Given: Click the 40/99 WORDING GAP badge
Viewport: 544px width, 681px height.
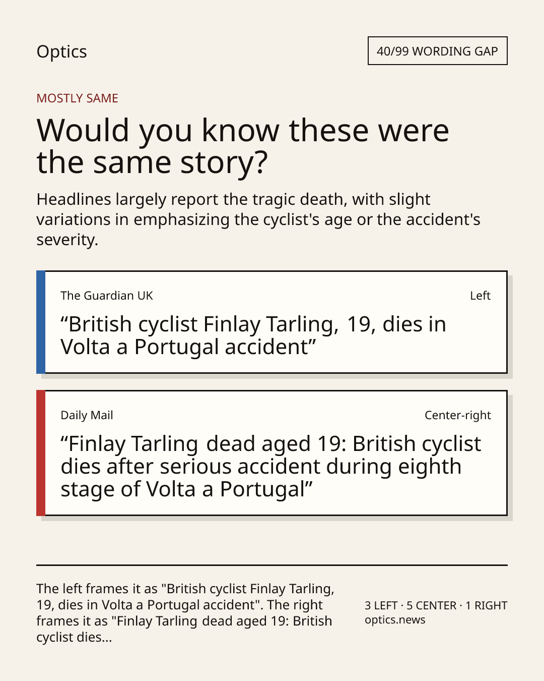Looking at the screenshot, I should tap(437, 51).
